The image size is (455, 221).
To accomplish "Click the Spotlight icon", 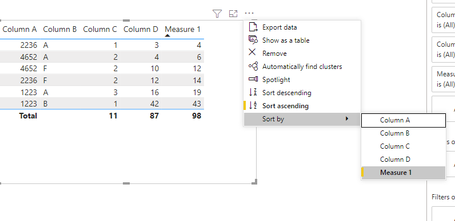I will [253, 79].
